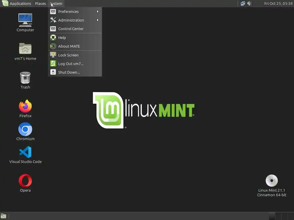Click the Administration wrench icon
The image size is (294, 220).
tap(53, 20)
